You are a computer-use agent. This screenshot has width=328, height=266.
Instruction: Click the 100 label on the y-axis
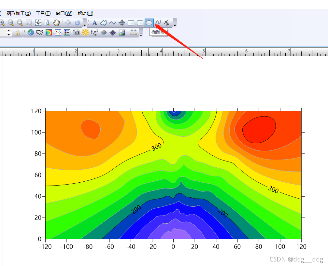[x=36, y=133]
